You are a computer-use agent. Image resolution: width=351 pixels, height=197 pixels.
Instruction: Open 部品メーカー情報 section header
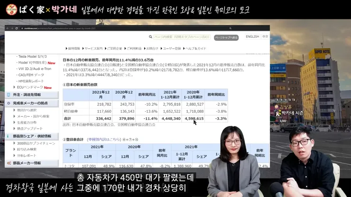(32, 163)
